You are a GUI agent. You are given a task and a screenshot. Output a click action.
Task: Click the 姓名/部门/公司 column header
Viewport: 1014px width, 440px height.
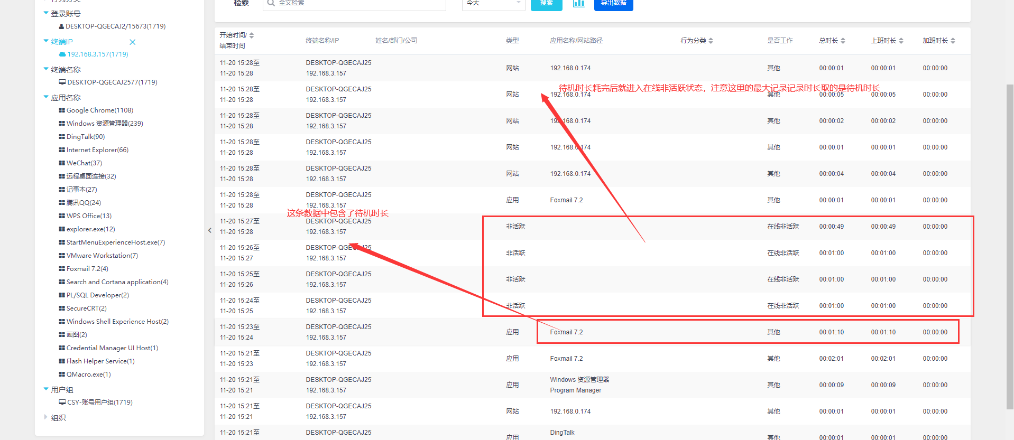coord(396,41)
